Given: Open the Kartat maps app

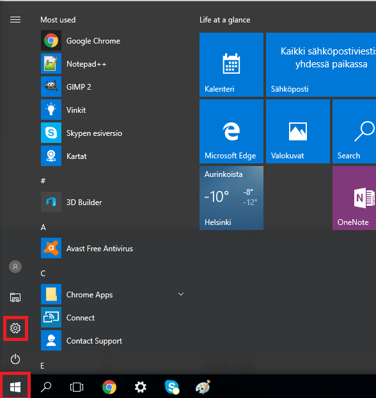Looking at the screenshot, I should (113, 156).
